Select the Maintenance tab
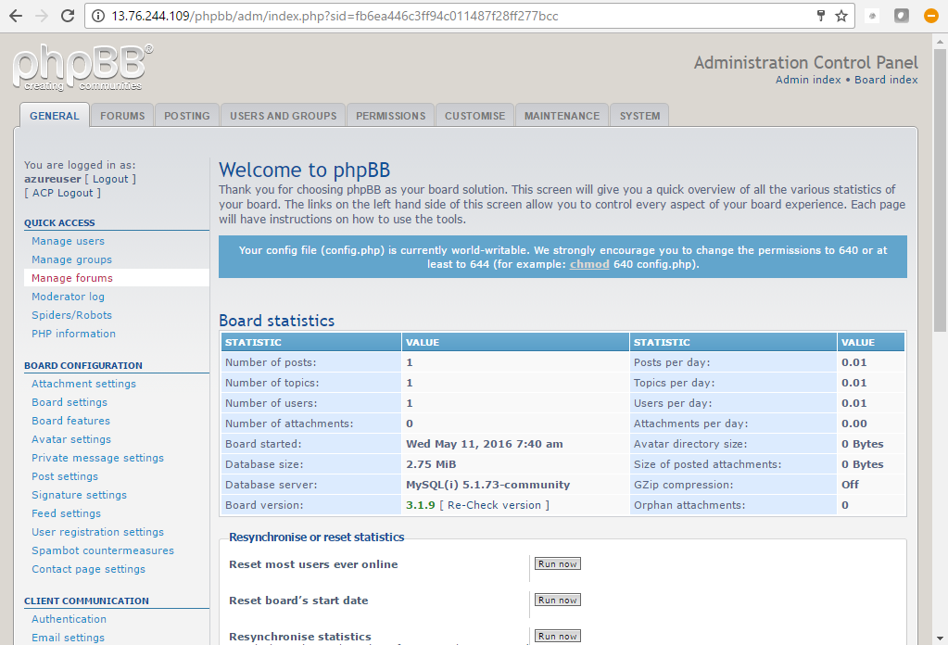Screen dimensions: 948x645 pos(562,116)
